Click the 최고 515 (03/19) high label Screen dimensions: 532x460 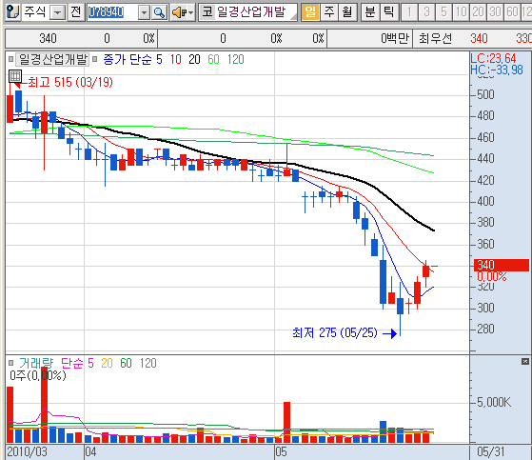pos(69,82)
